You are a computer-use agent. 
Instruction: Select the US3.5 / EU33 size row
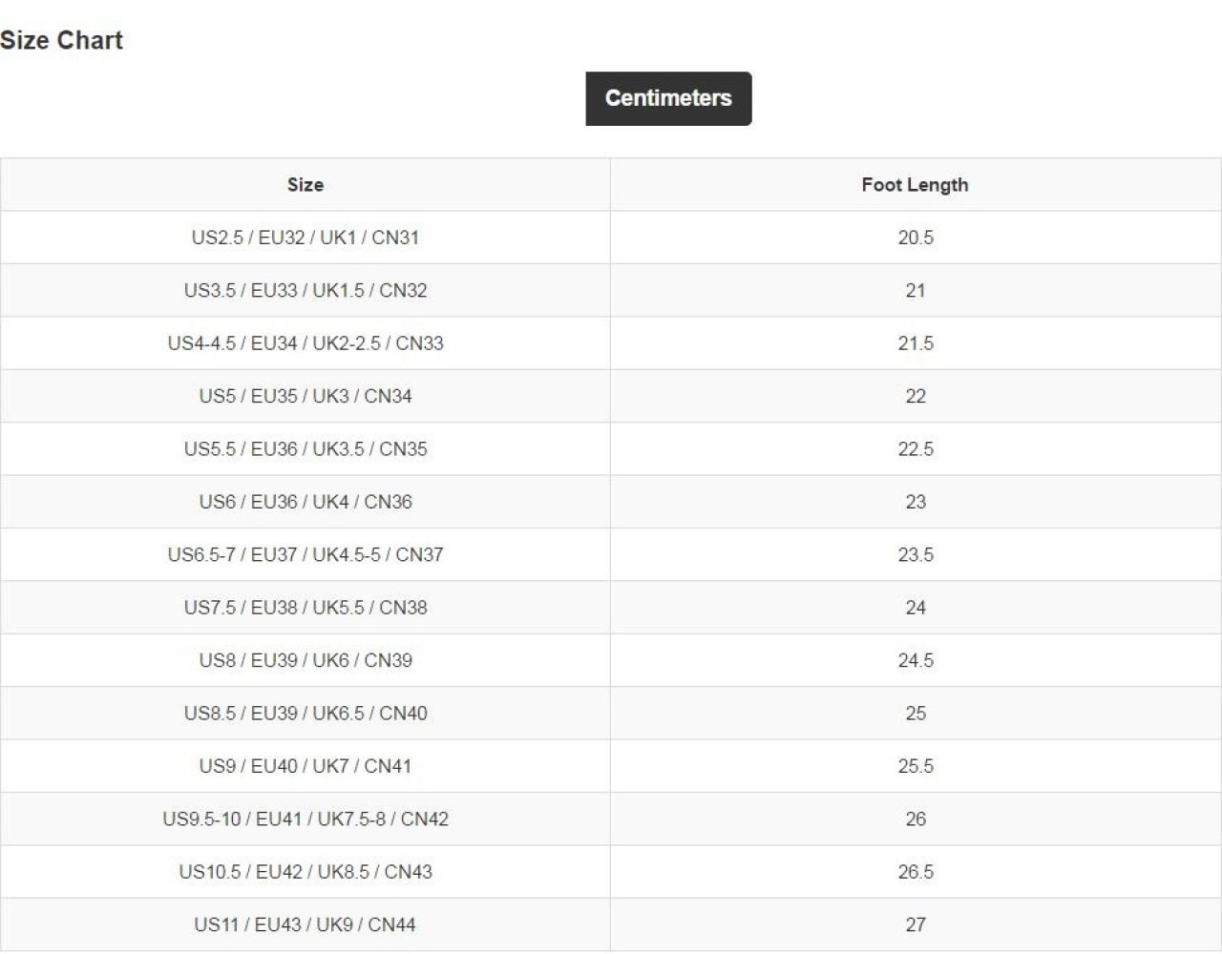[x=305, y=291]
